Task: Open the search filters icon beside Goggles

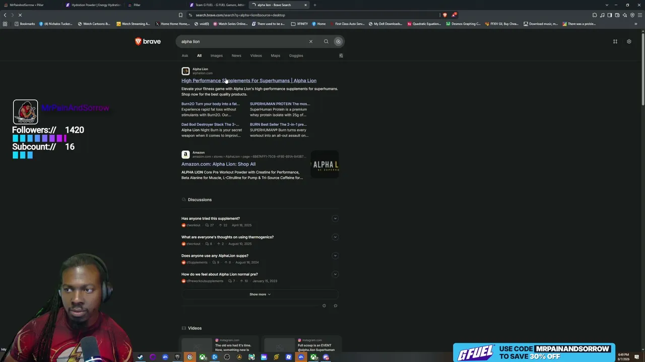Action: pos(341,55)
